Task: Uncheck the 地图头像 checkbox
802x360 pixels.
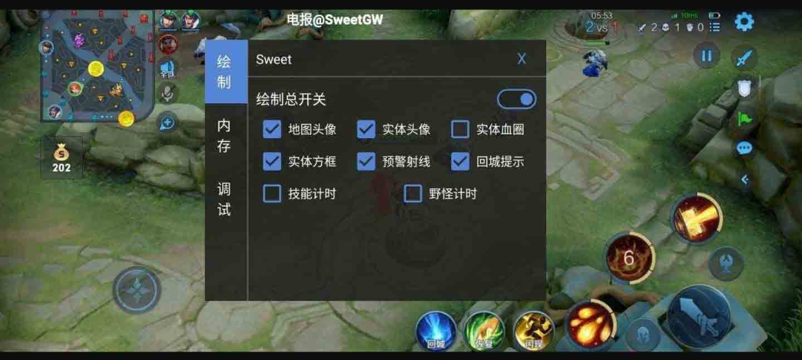Action: pos(272,129)
